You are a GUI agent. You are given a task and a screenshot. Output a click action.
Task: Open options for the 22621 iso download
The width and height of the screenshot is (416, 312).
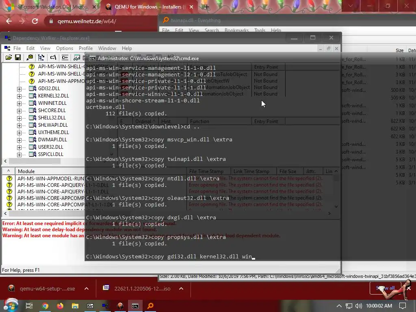click(181, 288)
